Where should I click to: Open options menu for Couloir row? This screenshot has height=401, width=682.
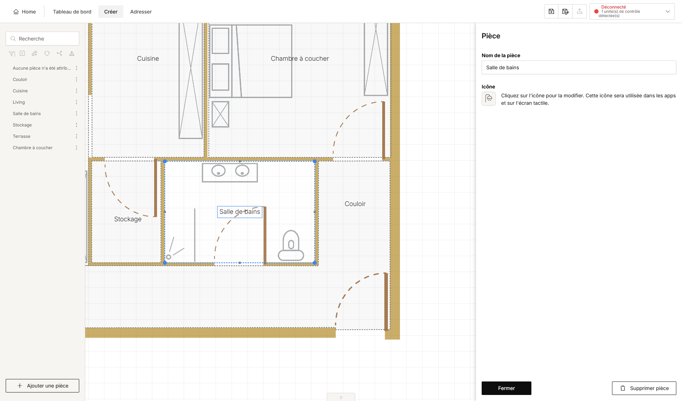coord(76,80)
